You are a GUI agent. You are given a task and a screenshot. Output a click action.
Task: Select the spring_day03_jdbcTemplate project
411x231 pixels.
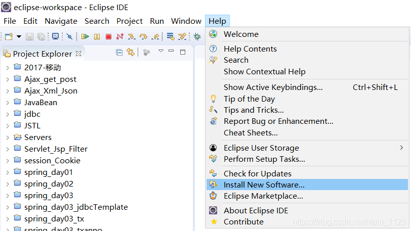pyautogui.click(x=76, y=207)
